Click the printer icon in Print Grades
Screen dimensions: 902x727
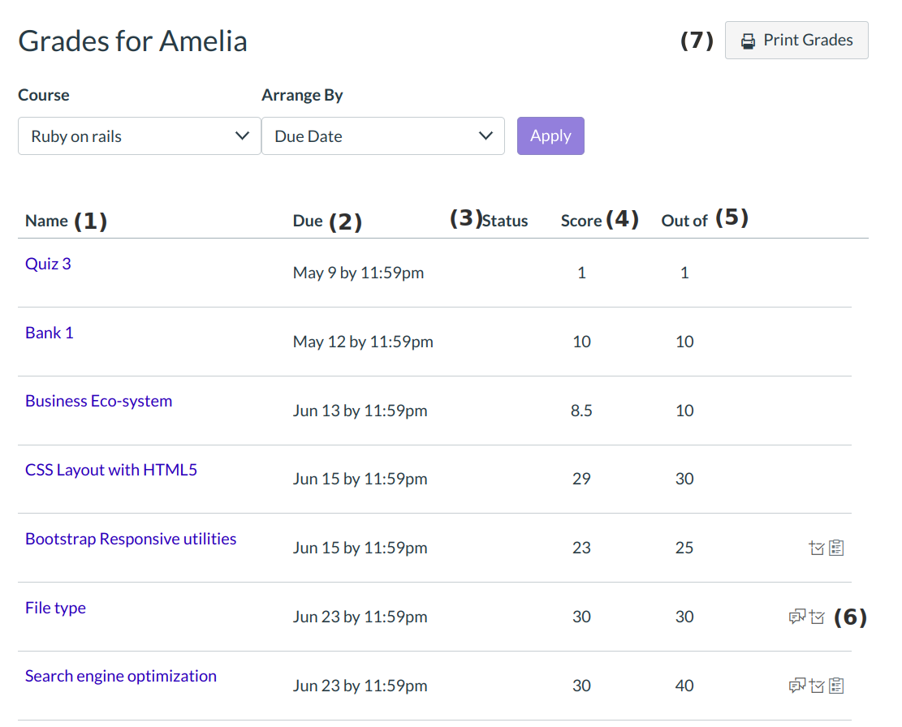point(748,41)
